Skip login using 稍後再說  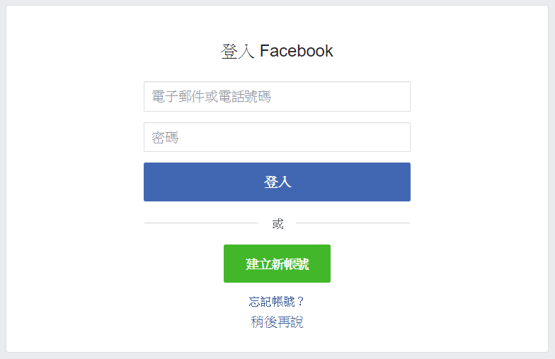pyautogui.click(x=277, y=322)
